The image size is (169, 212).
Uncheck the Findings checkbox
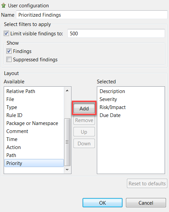click(9, 51)
